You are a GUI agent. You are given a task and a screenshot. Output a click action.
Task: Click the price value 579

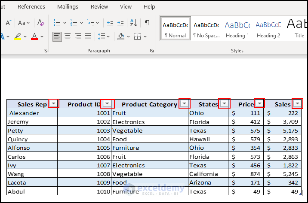tap(246, 139)
